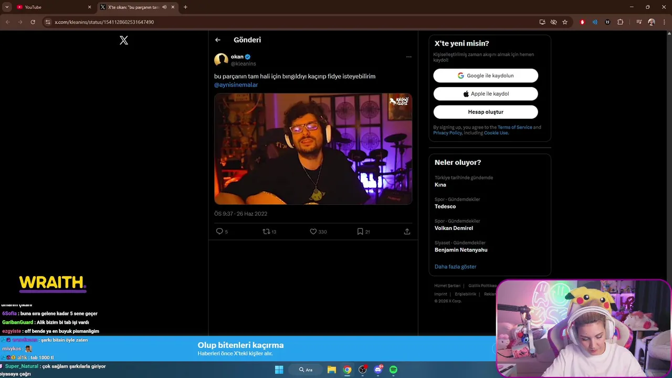Bookmark this page with star icon
This screenshot has width=672, height=378.
pos(565,22)
